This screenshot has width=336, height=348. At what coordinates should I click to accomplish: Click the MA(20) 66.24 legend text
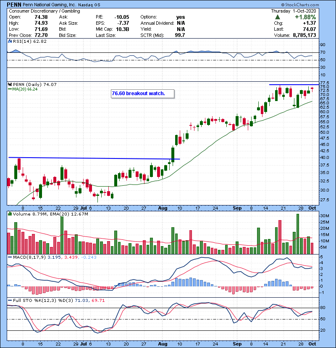pyautogui.click(x=25, y=89)
